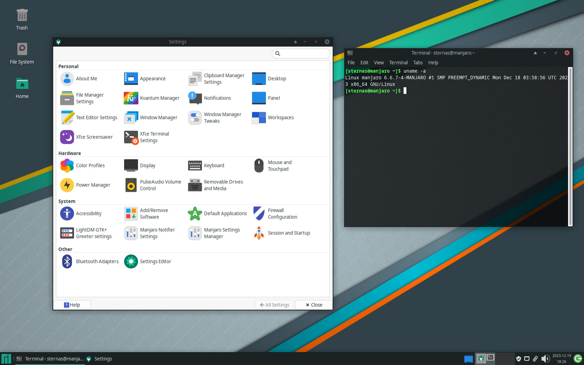This screenshot has width=584, height=365.
Task: Open About Me settings
Action: click(79, 79)
